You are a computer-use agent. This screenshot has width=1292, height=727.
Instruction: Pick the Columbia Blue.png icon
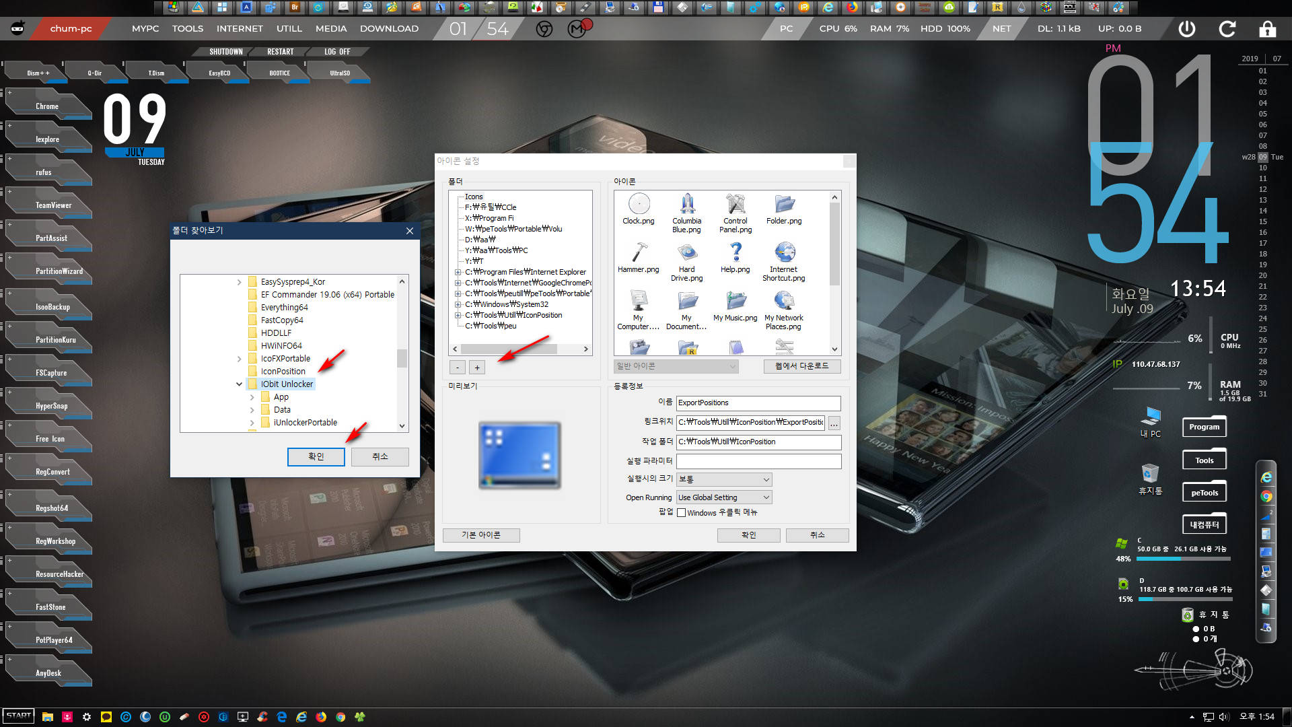pos(686,213)
